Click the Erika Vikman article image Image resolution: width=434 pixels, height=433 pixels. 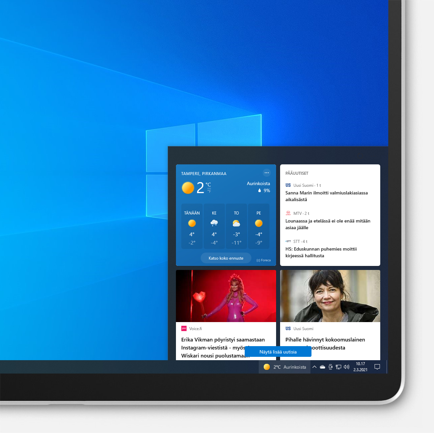click(x=226, y=296)
